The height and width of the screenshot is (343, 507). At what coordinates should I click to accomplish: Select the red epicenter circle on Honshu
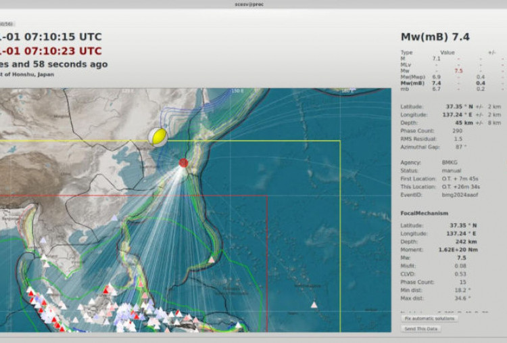point(183,163)
